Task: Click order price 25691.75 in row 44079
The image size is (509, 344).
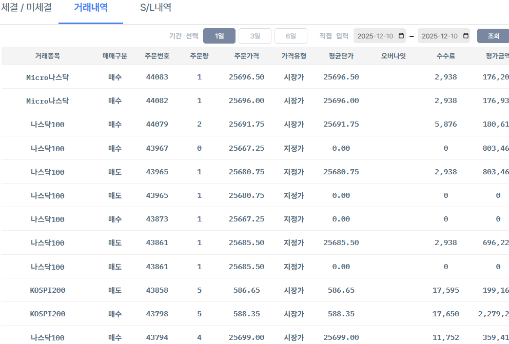Action: click(246, 124)
